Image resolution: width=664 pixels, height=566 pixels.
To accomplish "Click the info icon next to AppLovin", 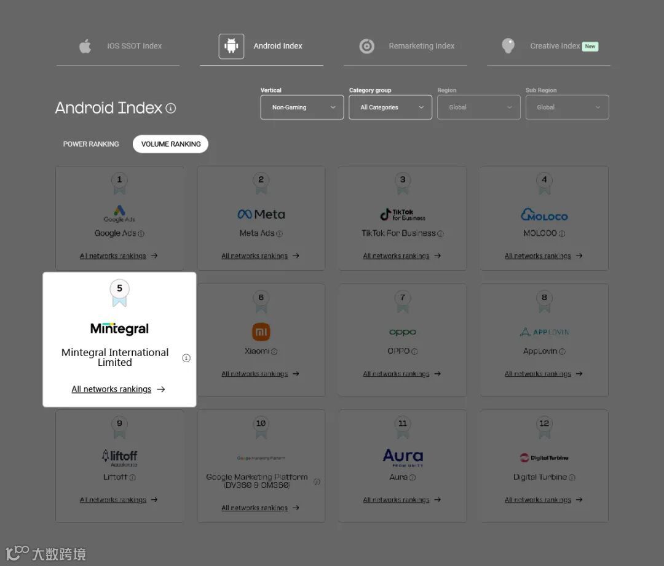I will (x=563, y=352).
